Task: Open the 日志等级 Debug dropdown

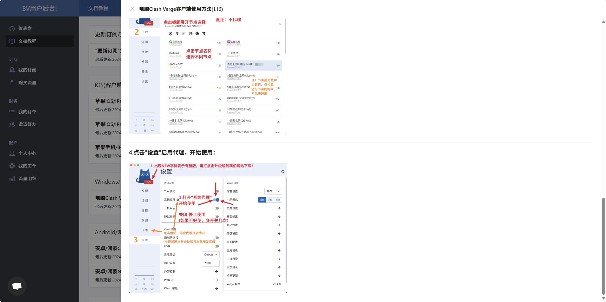Action: point(210,255)
